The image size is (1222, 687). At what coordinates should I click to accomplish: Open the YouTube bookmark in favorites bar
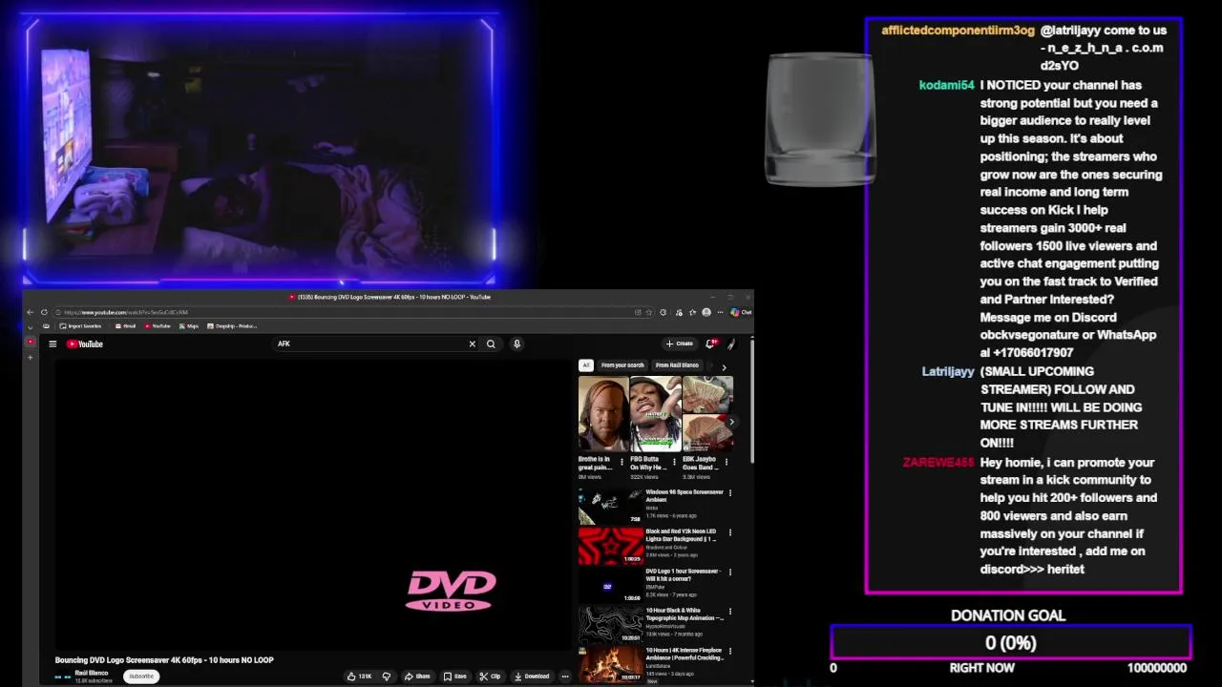tap(158, 326)
